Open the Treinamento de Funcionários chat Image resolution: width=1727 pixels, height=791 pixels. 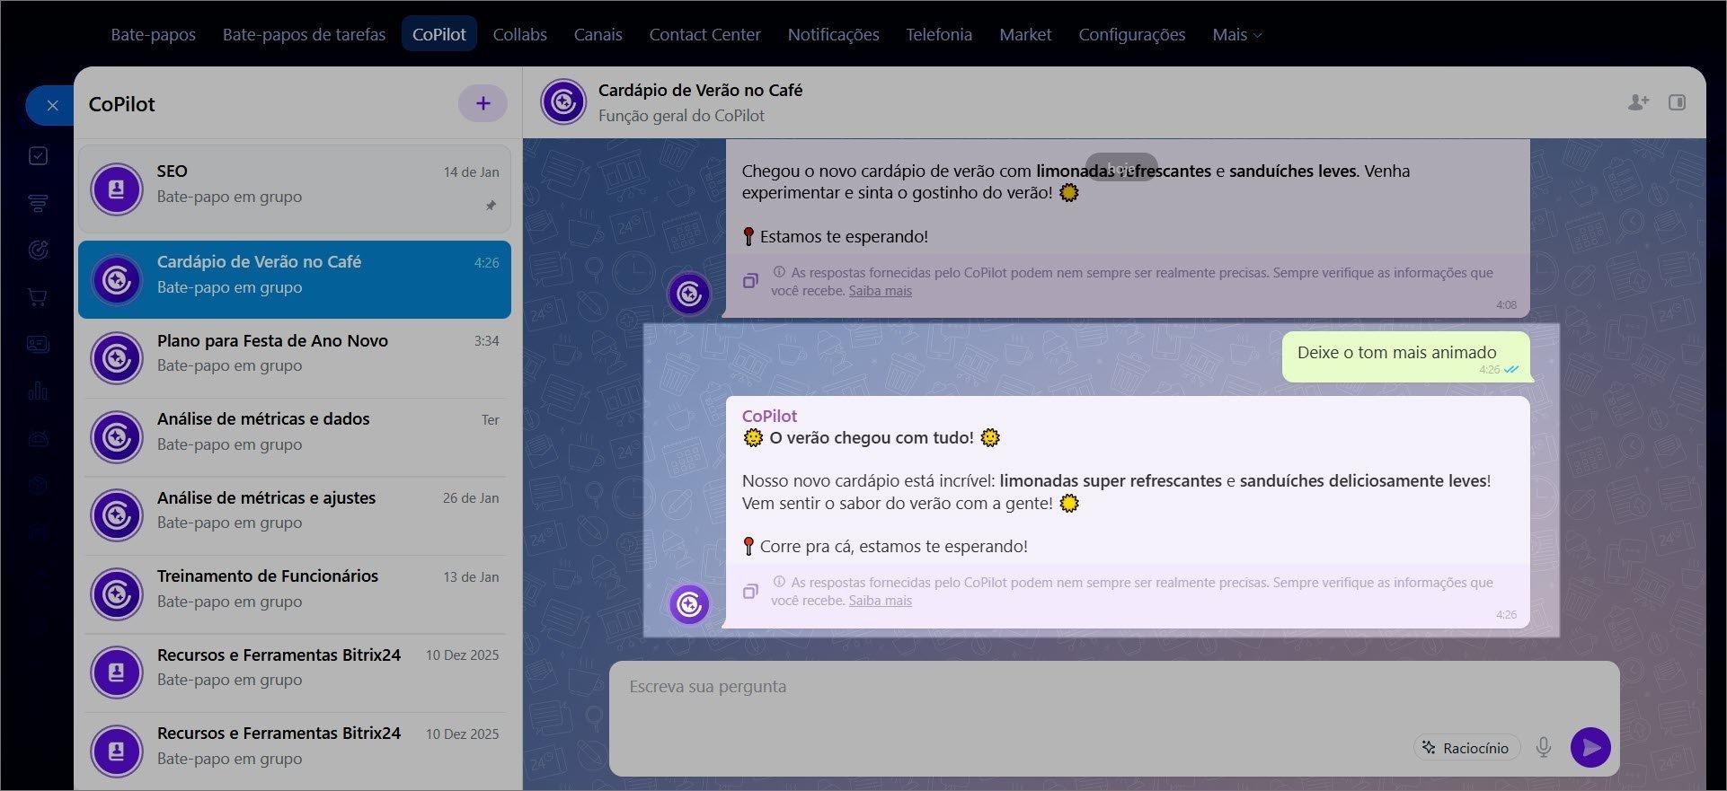[x=295, y=589]
